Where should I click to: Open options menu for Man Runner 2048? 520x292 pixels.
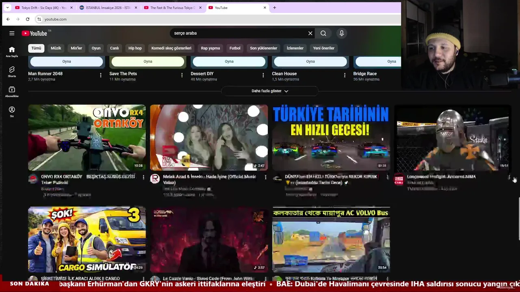101,75
